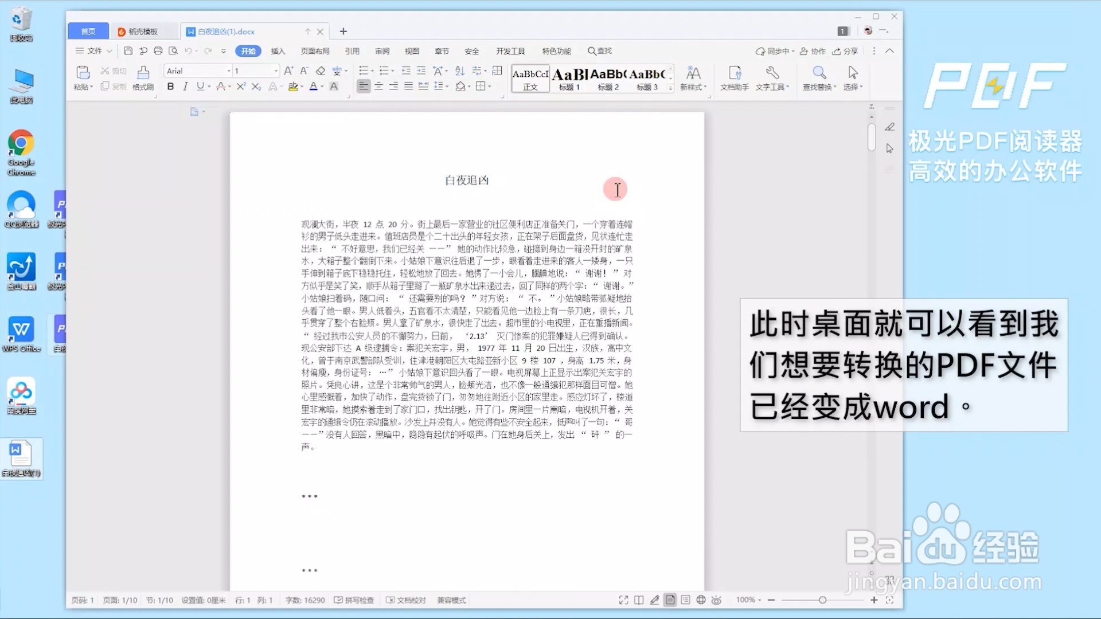
Task: Select the superscript formatting icon
Action: [x=240, y=87]
